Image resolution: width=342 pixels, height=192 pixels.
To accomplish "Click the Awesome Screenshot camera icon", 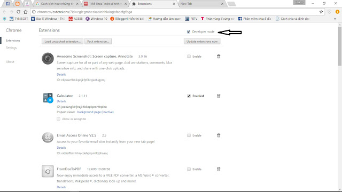I will (48, 58).
